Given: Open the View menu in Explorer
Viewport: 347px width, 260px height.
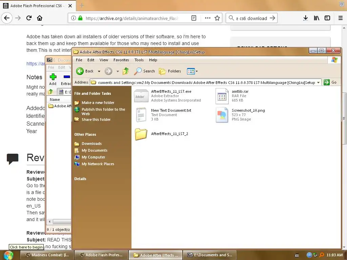Looking at the screenshot, I should (x=104, y=60).
